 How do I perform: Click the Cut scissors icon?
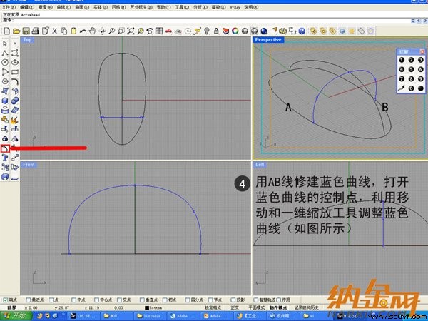click(x=55, y=31)
